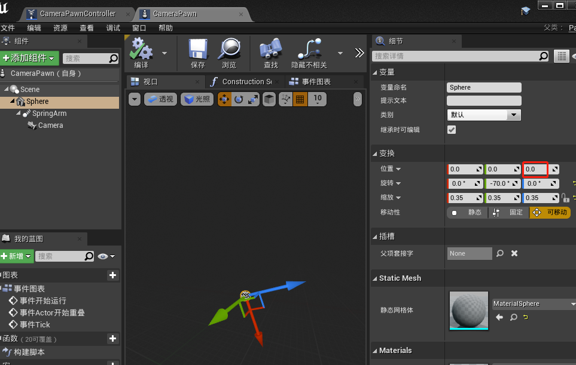Image resolution: width=576 pixels, height=365 pixels.
Task: Select the rotate gizmo tool in viewport
Action: pos(239,99)
